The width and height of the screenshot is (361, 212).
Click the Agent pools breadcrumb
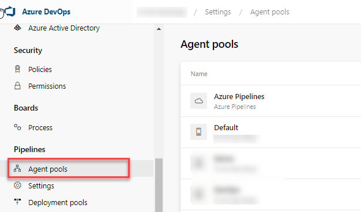[270, 12]
